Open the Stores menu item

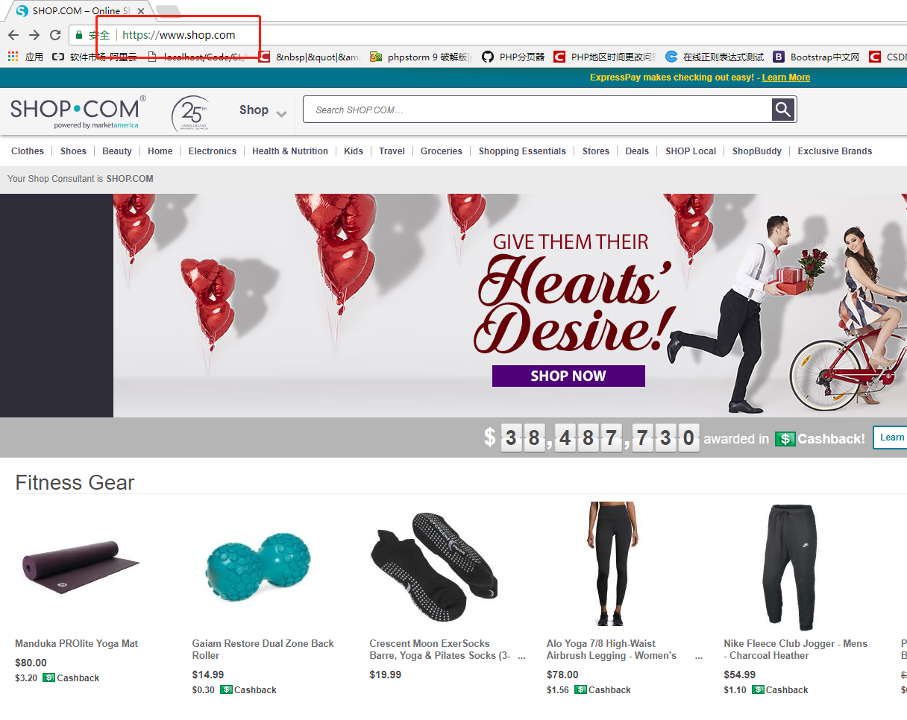(x=596, y=151)
